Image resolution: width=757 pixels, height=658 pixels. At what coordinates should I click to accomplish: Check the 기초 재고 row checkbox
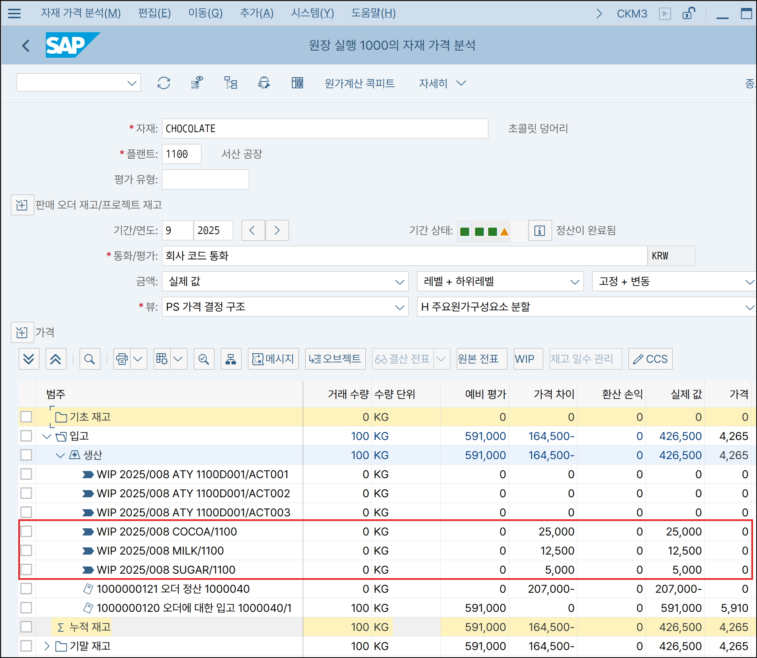[x=26, y=417]
